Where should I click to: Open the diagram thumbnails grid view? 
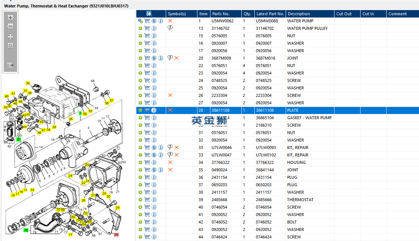[10, 37]
